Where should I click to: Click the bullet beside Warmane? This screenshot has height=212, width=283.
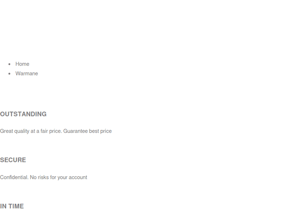(x=9, y=73)
